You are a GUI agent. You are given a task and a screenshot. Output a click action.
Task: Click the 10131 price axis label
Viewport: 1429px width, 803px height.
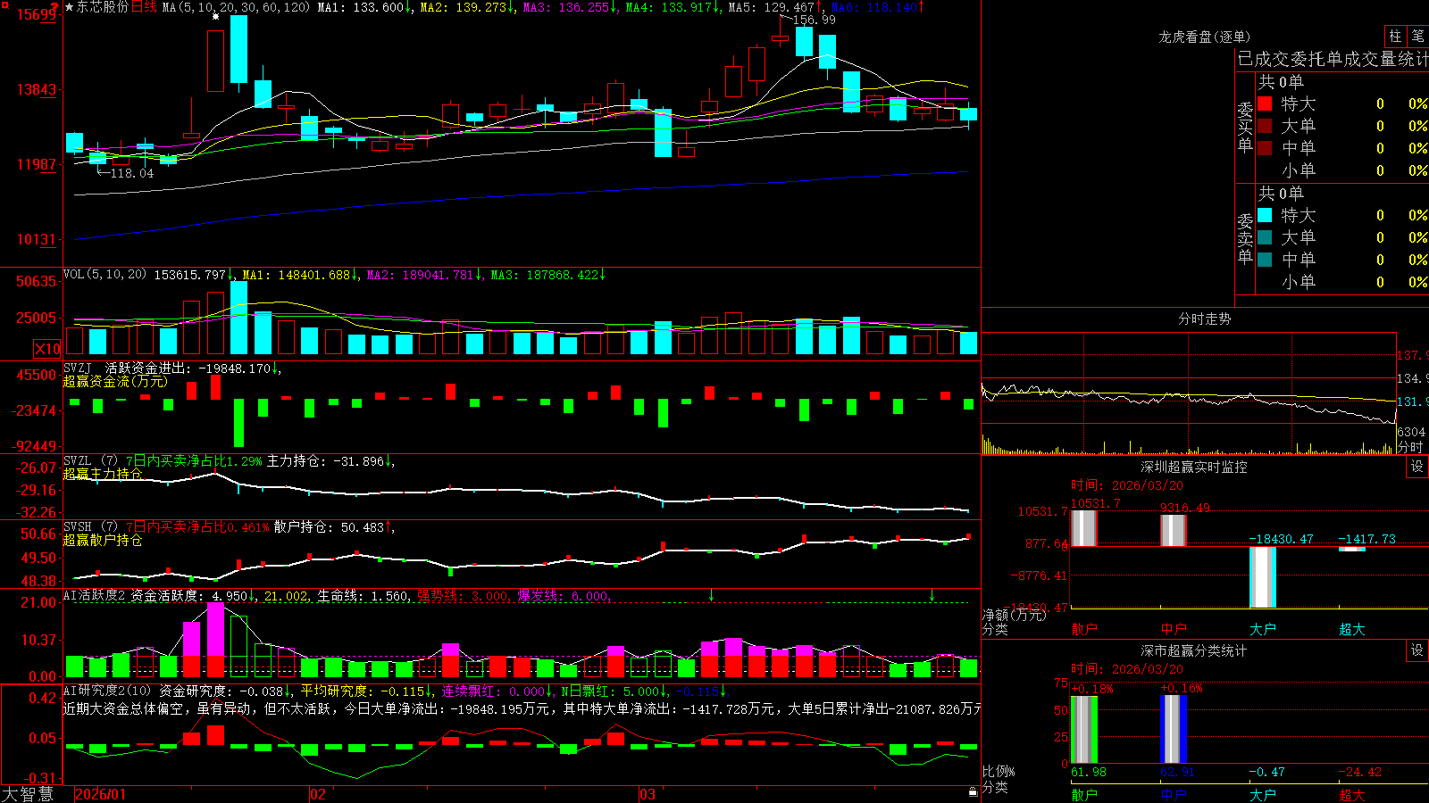click(37, 239)
